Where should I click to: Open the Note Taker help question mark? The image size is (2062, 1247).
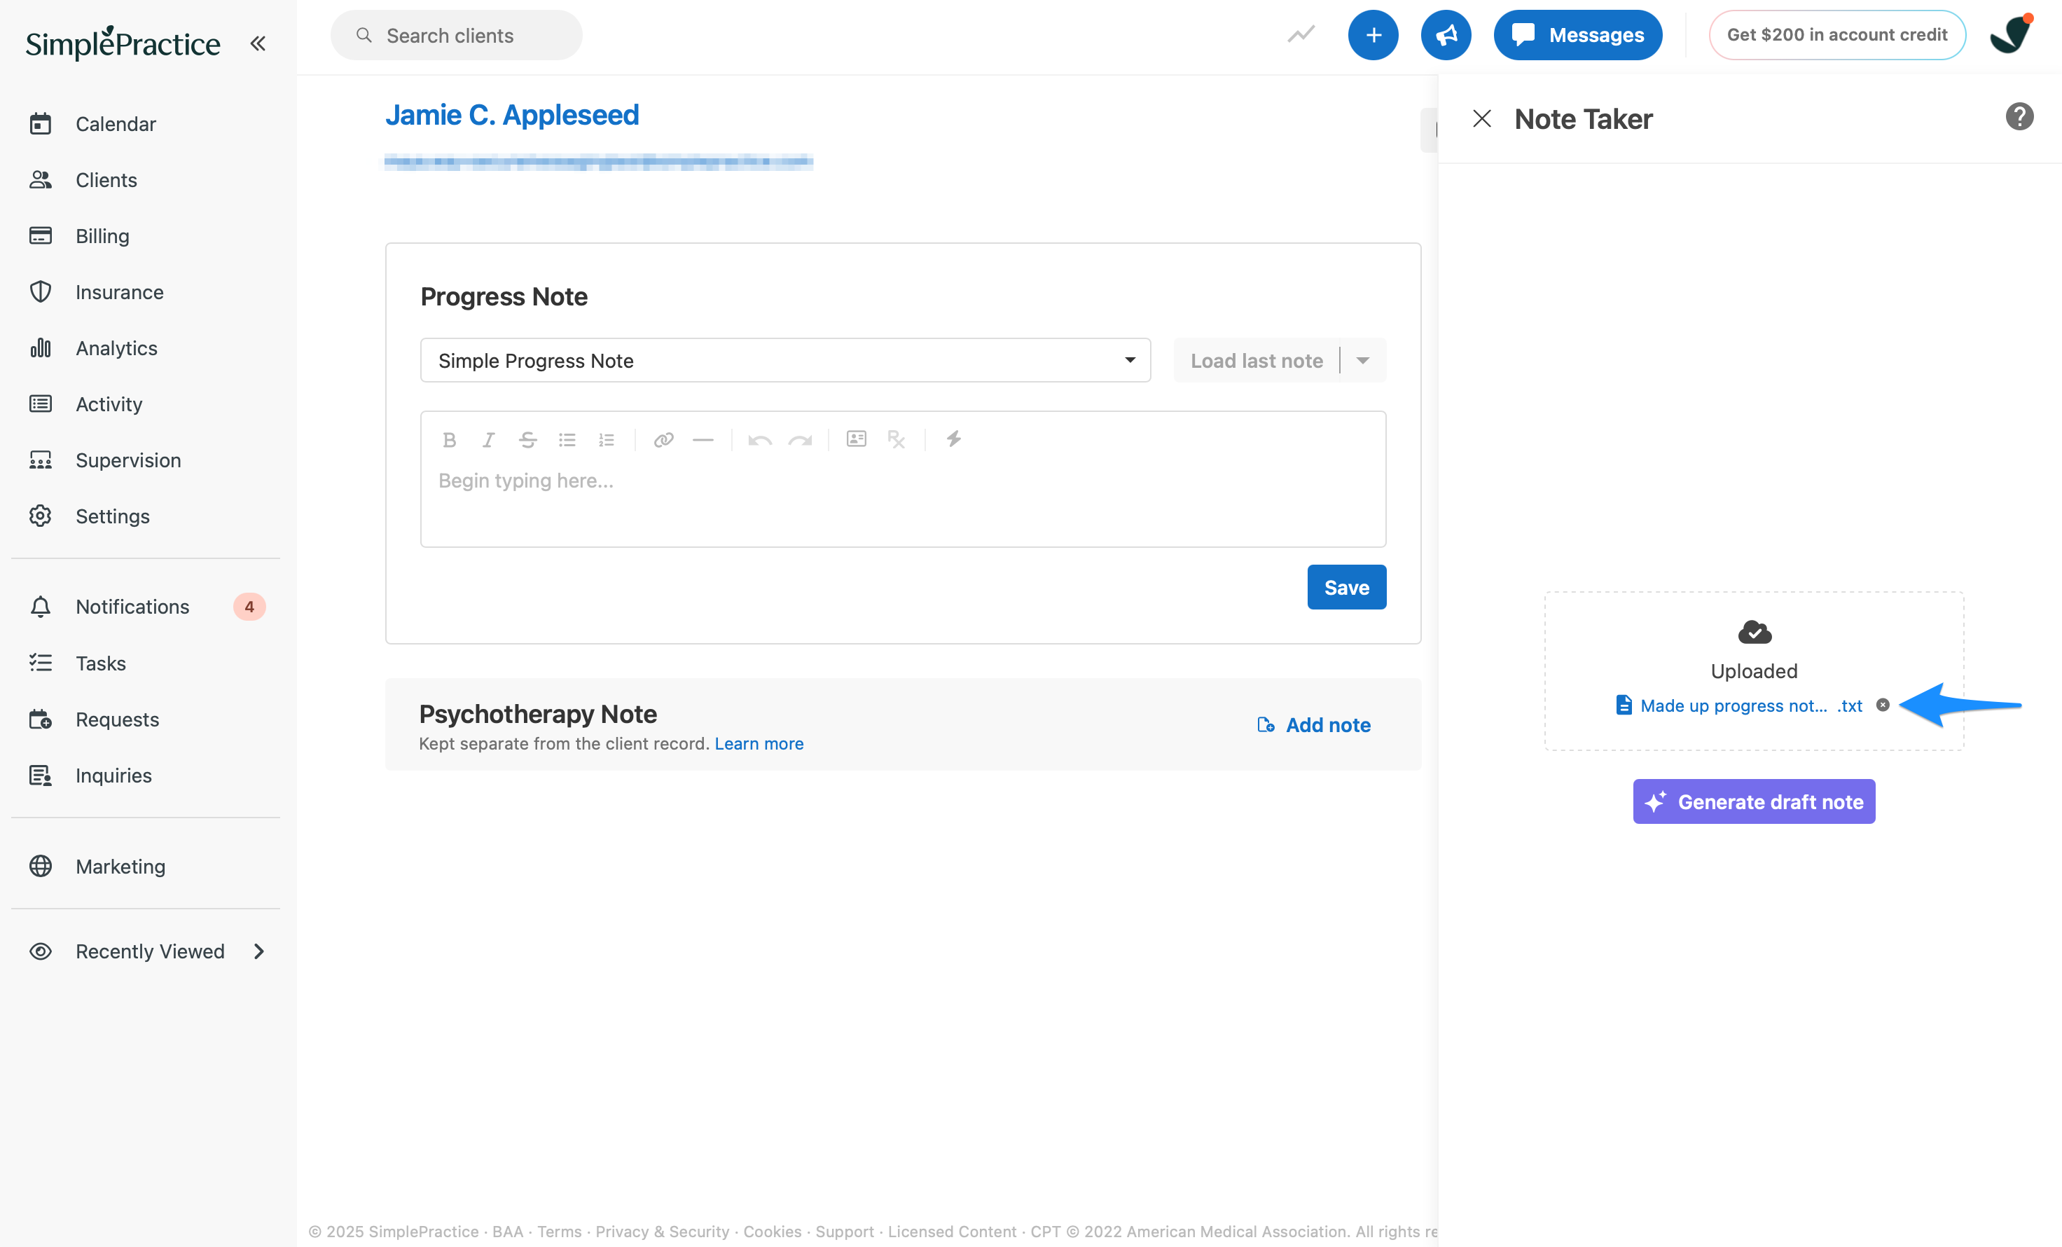click(x=2019, y=117)
